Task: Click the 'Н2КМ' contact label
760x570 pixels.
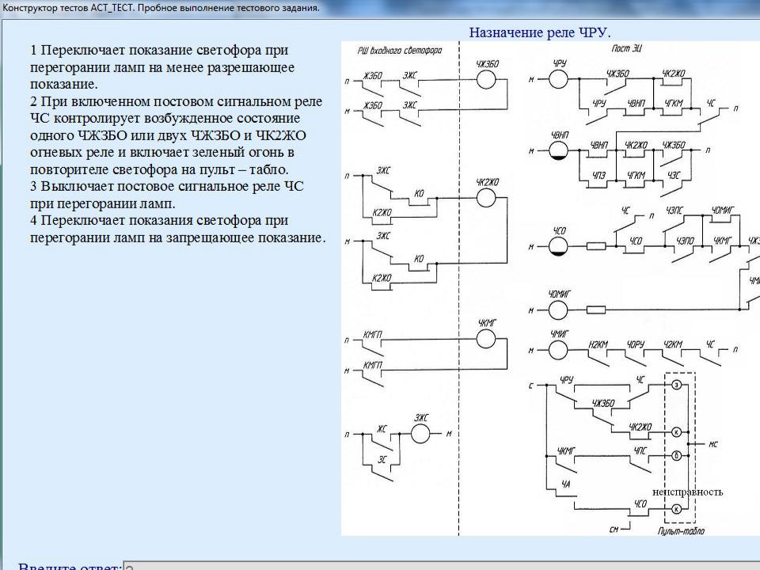Action: (598, 344)
